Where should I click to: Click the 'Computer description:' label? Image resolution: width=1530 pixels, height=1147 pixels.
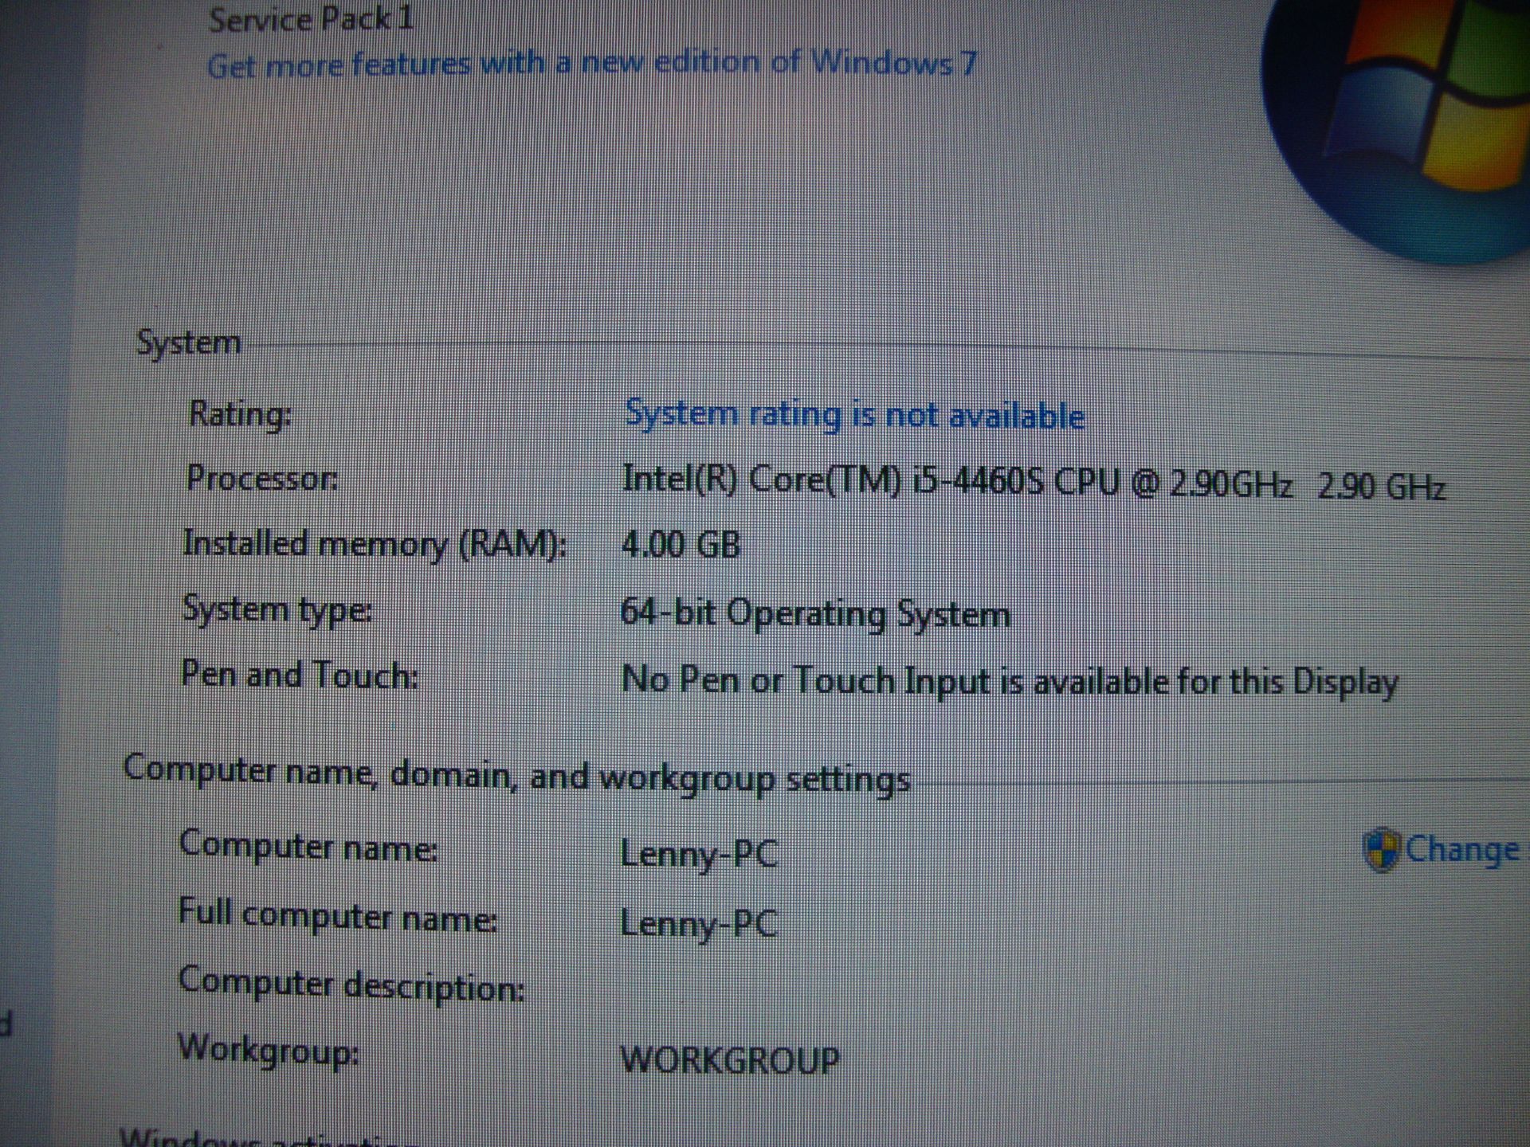[351, 985]
